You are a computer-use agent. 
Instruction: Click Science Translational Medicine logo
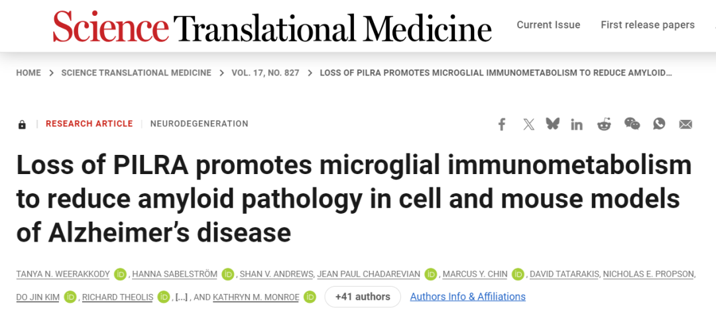272,26
